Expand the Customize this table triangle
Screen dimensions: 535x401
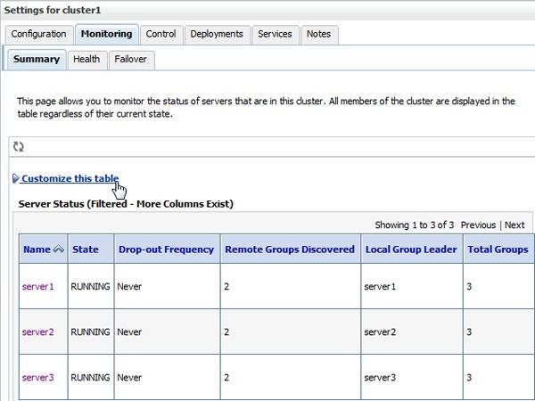15,178
